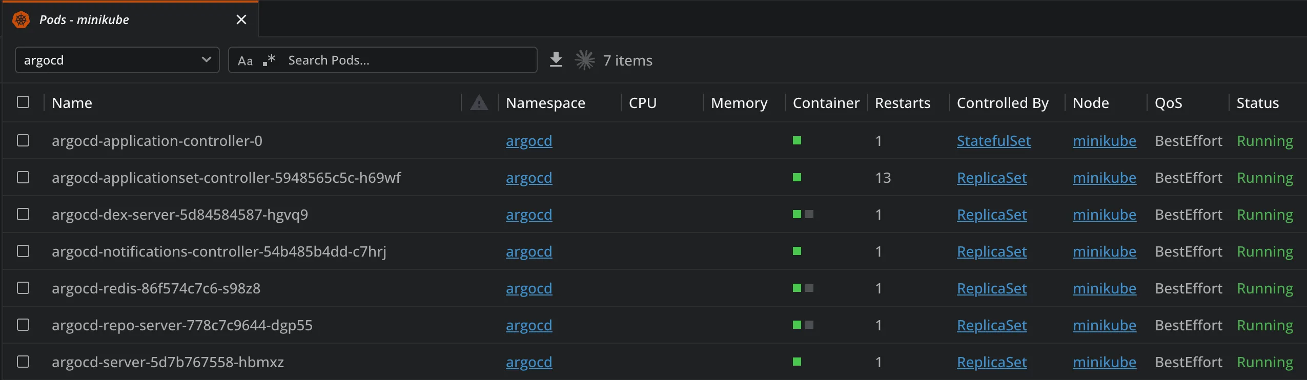Open ReplicaSet link for argocd-redis
1307x380 pixels.
coord(992,288)
